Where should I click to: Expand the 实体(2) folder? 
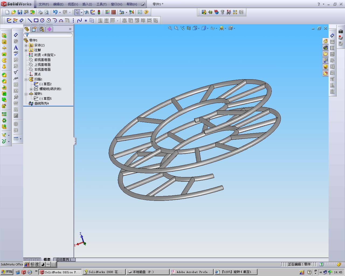point(26,45)
